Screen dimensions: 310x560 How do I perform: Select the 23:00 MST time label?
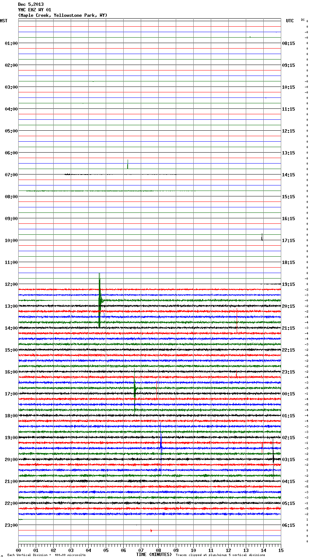click(11, 525)
